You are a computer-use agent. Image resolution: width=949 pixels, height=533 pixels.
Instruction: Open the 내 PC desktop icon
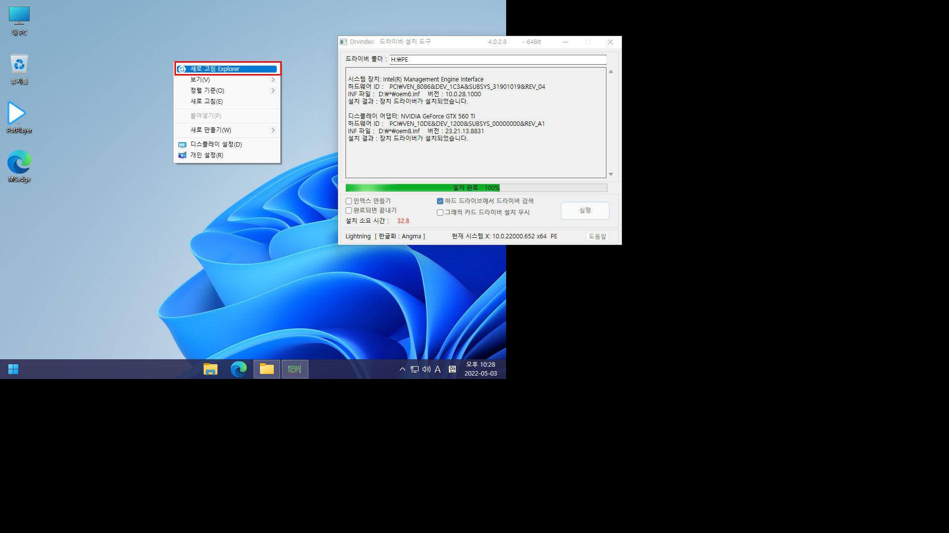[x=19, y=21]
